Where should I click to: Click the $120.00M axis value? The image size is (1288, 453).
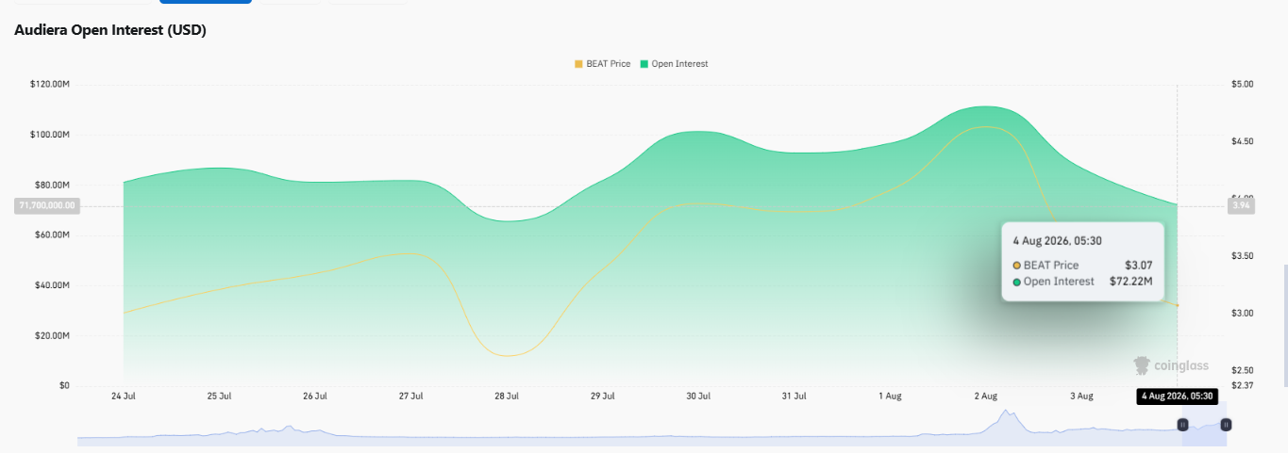click(50, 85)
